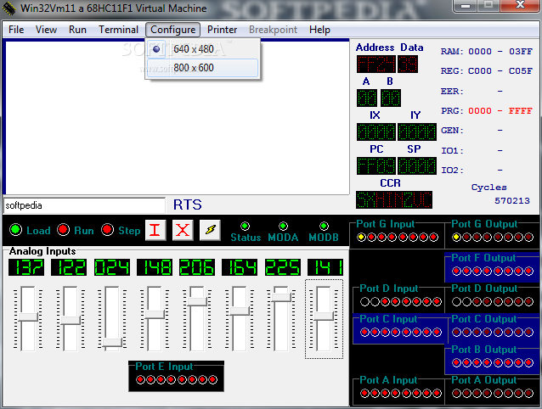This screenshot has height=409, width=542.
Task: Click last LED of Port F Output
Action: tap(529, 272)
